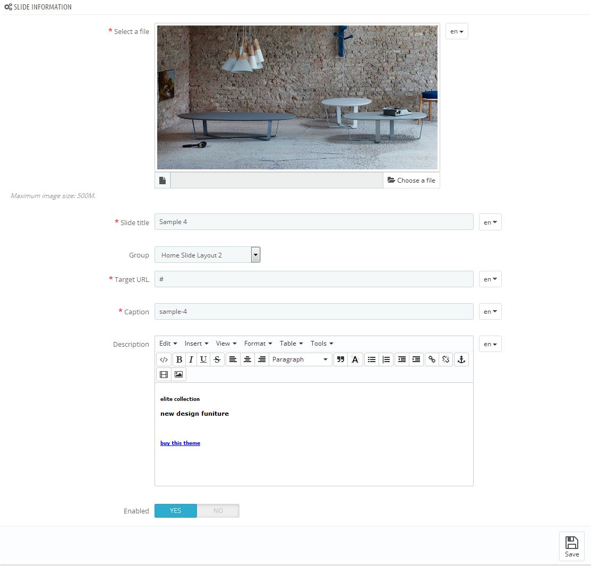Viewport: 591px width, 566px height.
Task: Open the Insert menu in editor
Action: [196, 344]
